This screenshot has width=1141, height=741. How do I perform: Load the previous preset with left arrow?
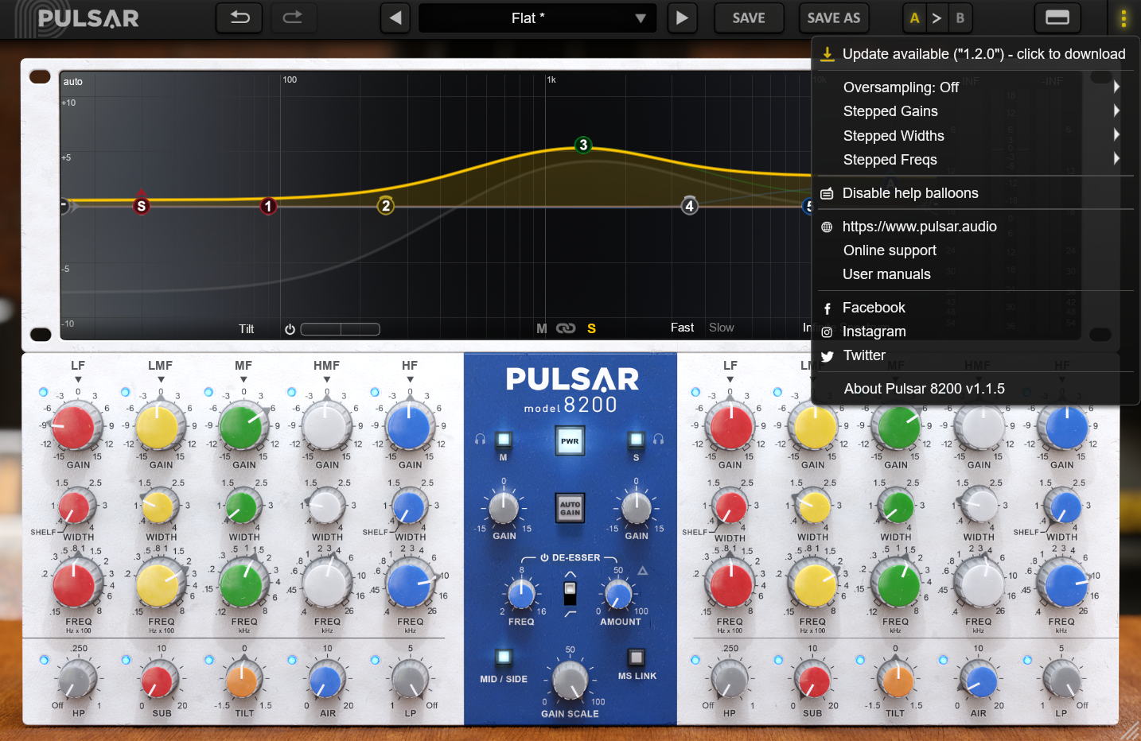coord(395,17)
